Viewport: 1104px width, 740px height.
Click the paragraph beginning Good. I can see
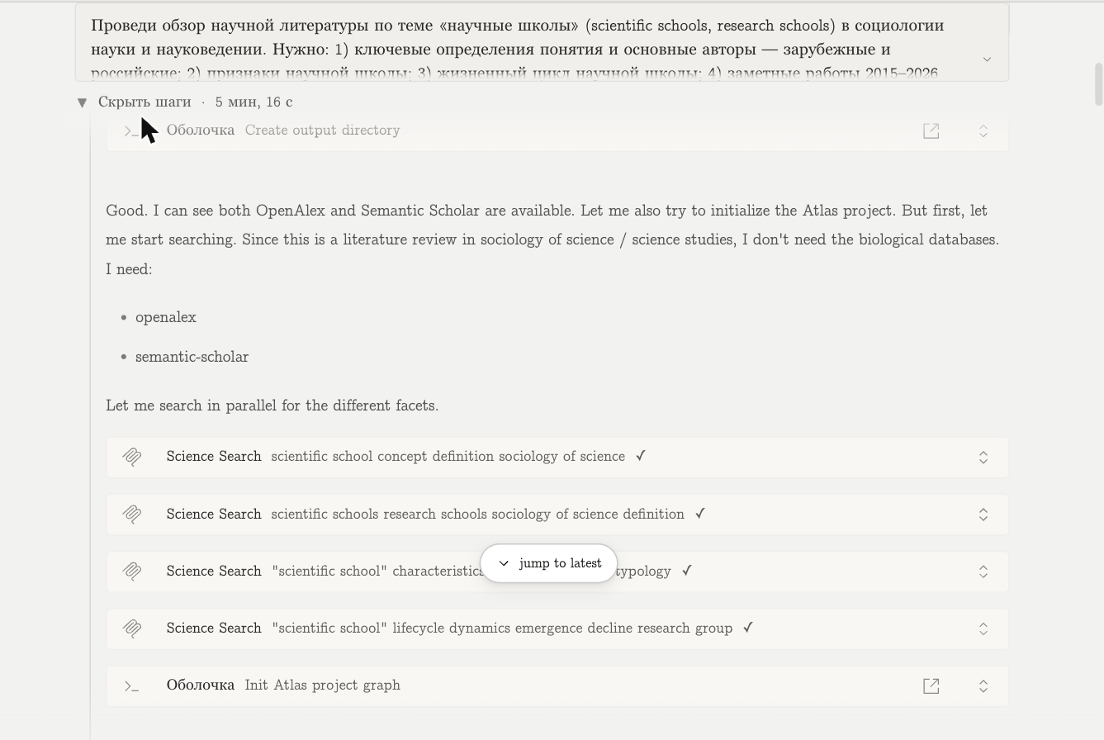pos(552,240)
